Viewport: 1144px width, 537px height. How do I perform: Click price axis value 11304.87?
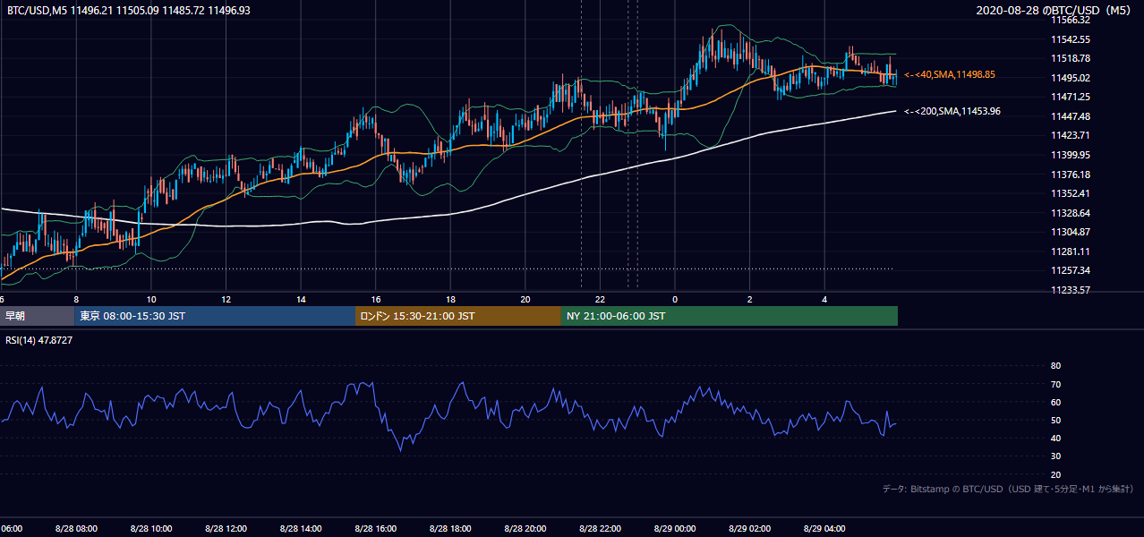click(x=1070, y=232)
